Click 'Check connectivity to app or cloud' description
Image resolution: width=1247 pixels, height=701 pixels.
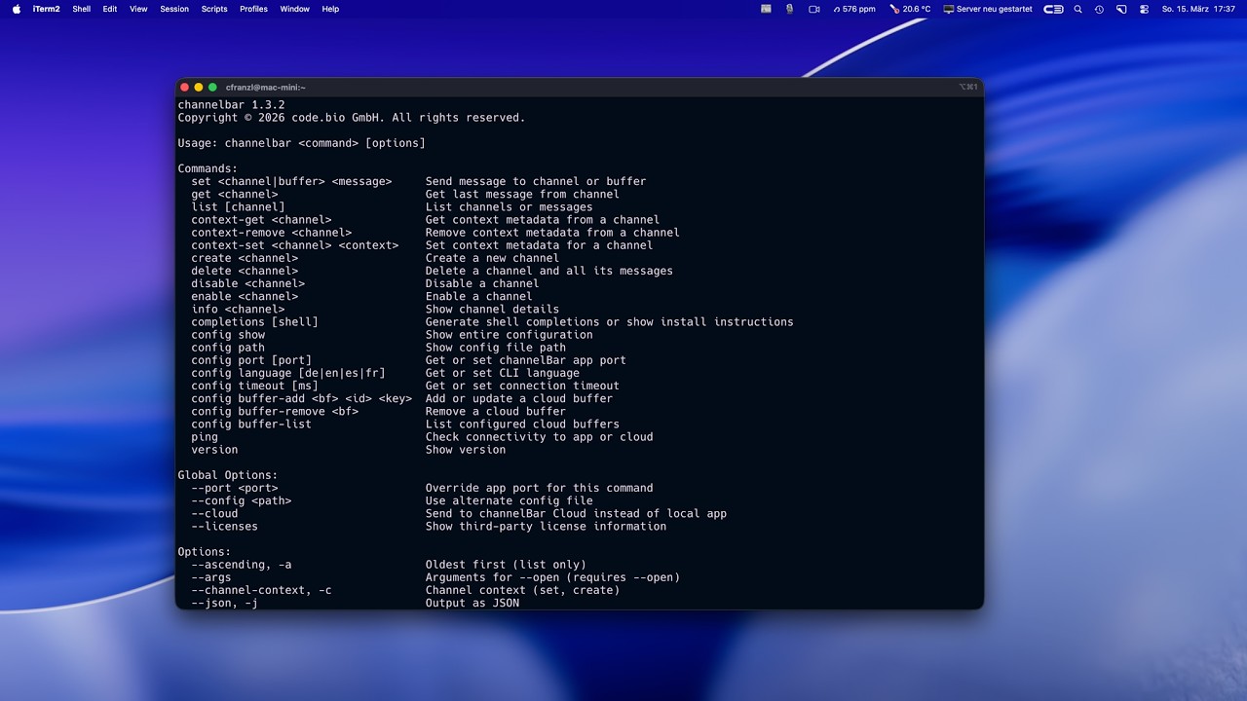(539, 436)
